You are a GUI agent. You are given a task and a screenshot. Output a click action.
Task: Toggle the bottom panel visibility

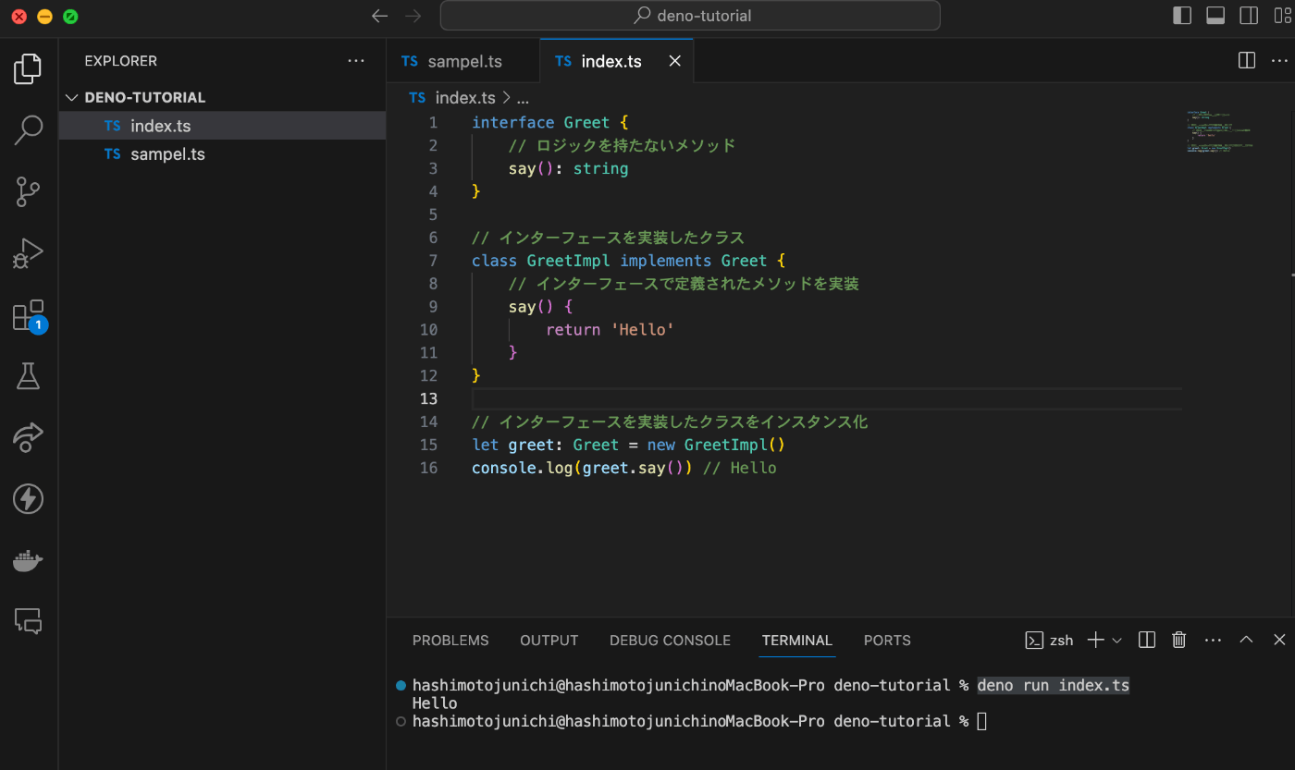[1215, 16]
